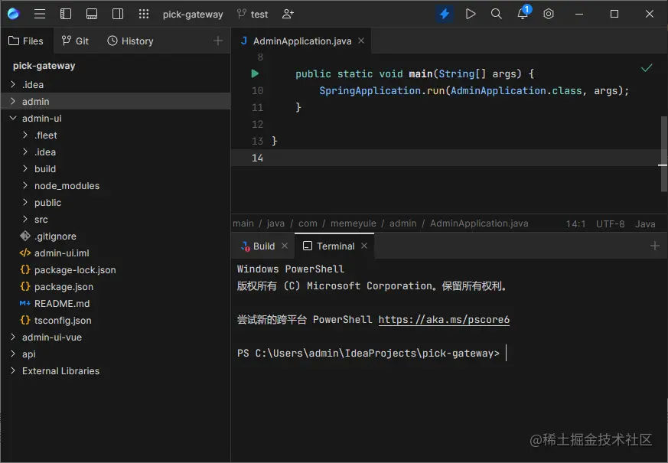Open the test branch selector
The image size is (668, 463).
253,14
